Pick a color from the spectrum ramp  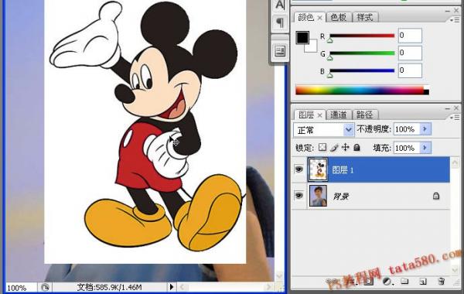tap(362, 90)
